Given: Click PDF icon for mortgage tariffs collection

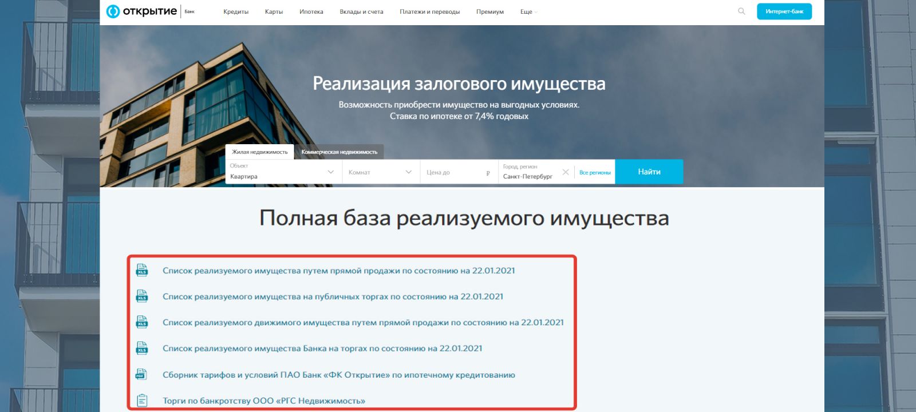Looking at the screenshot, I should [141, 375].
